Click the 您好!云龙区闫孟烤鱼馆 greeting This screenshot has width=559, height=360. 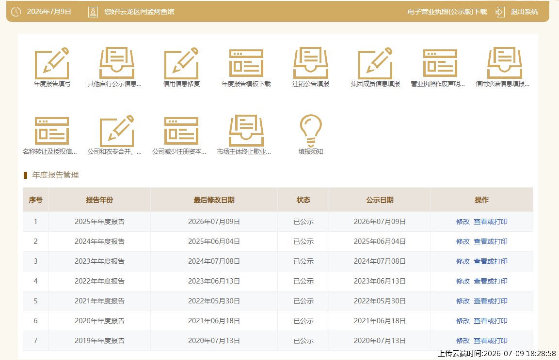click(x=140, y=12)
